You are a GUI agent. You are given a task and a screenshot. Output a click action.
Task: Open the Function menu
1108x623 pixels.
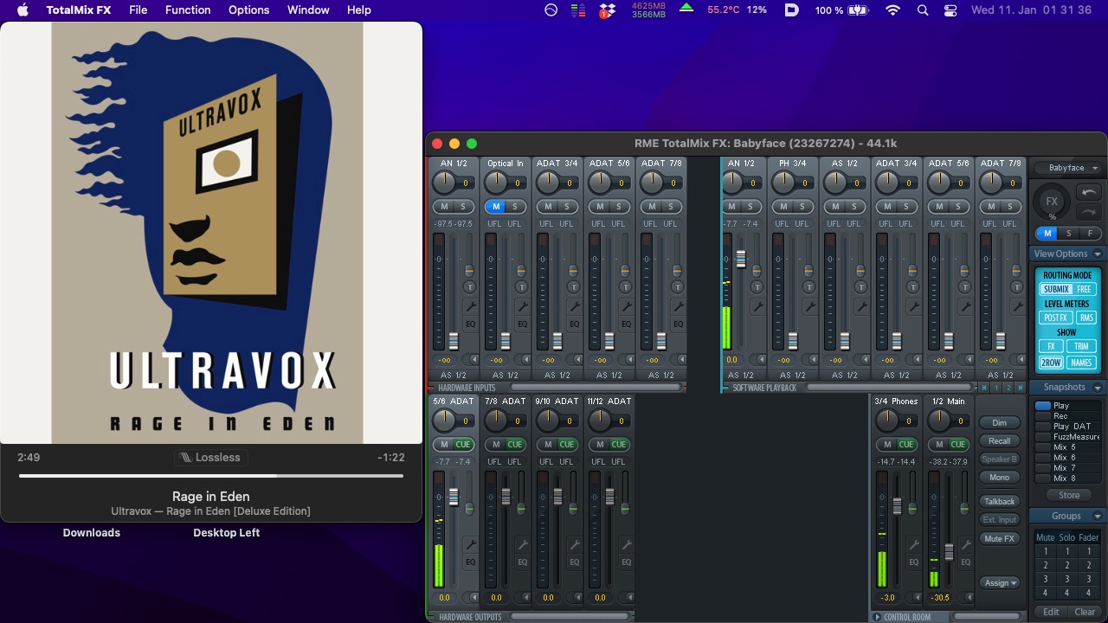[188, 10]
